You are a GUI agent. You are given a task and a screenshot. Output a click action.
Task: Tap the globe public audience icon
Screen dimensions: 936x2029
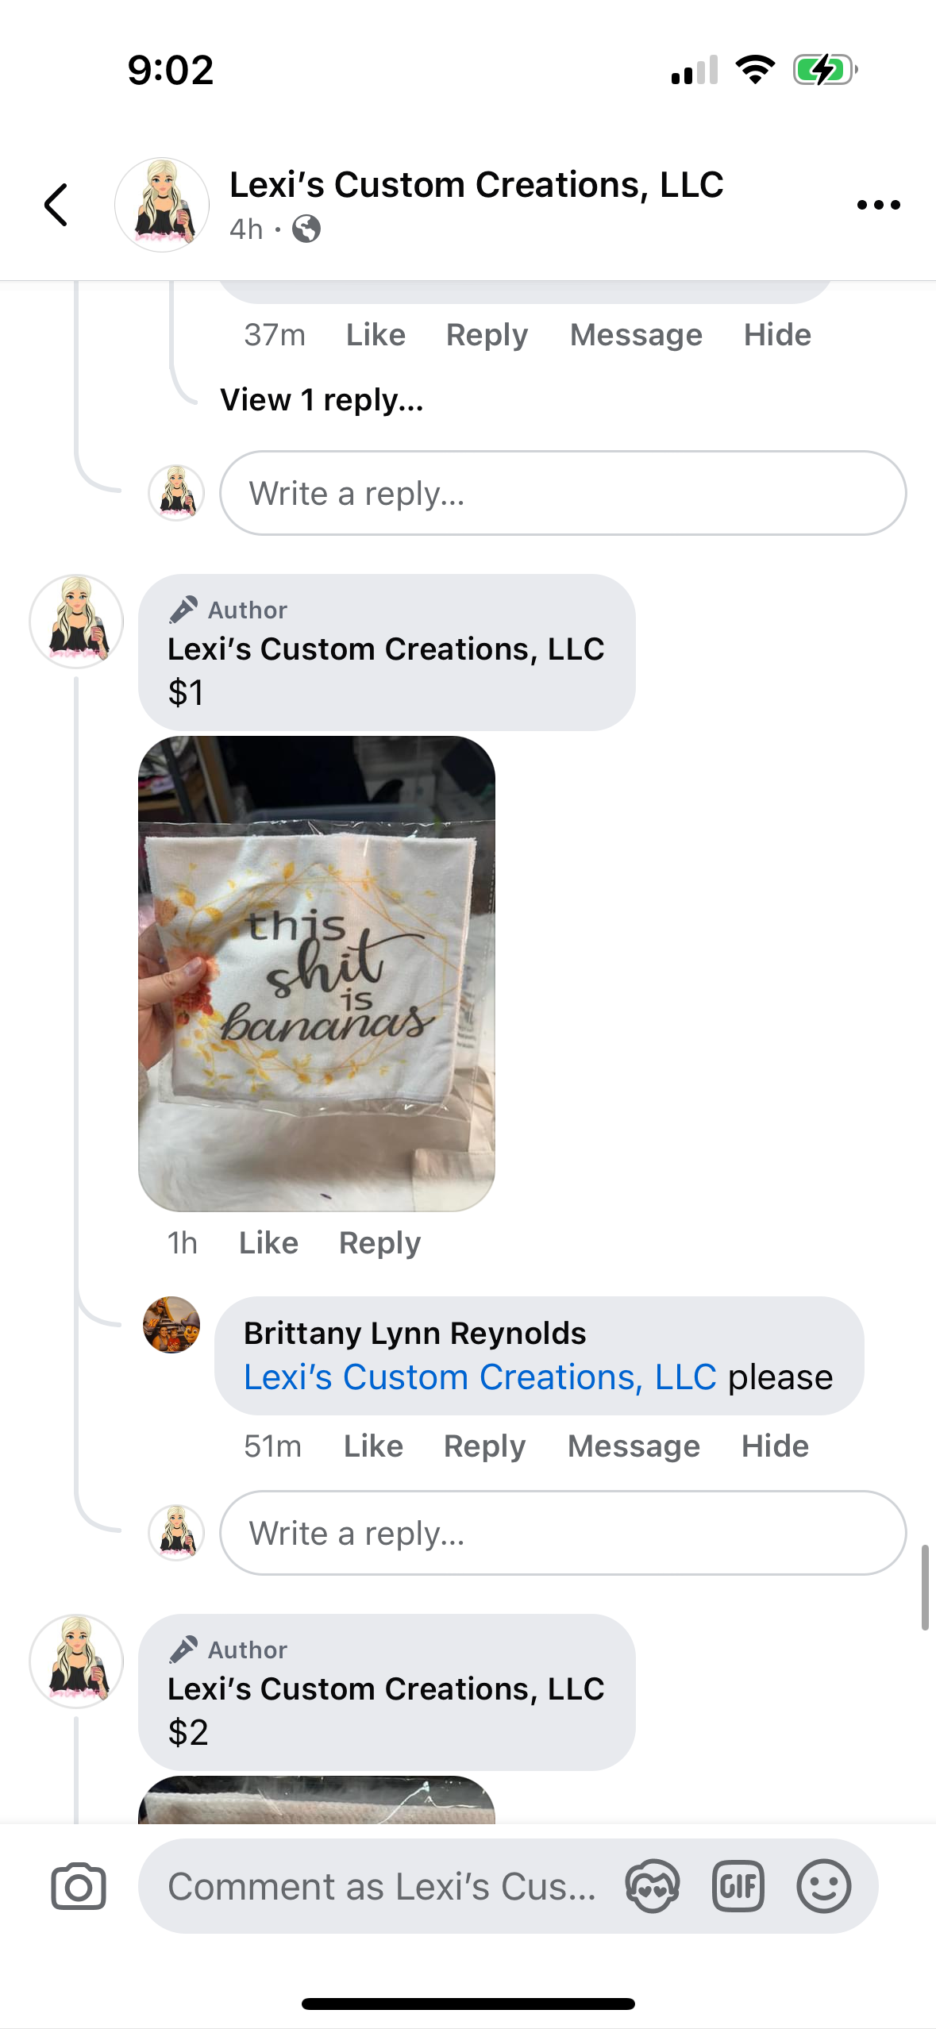tap(306, 229)
